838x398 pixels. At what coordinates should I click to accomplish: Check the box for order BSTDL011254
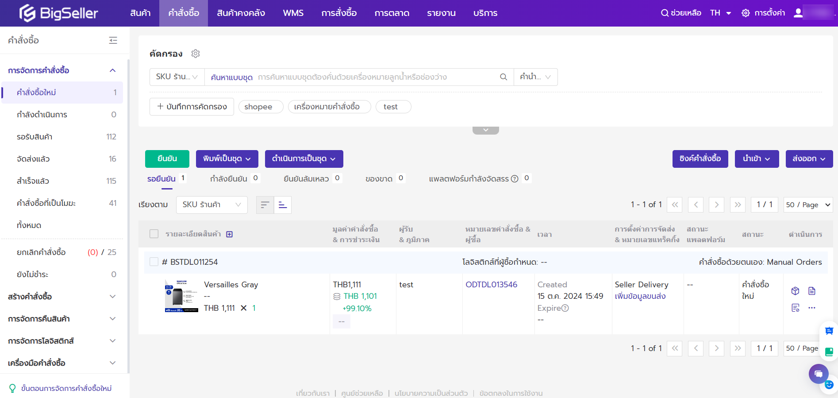[154, 262]
